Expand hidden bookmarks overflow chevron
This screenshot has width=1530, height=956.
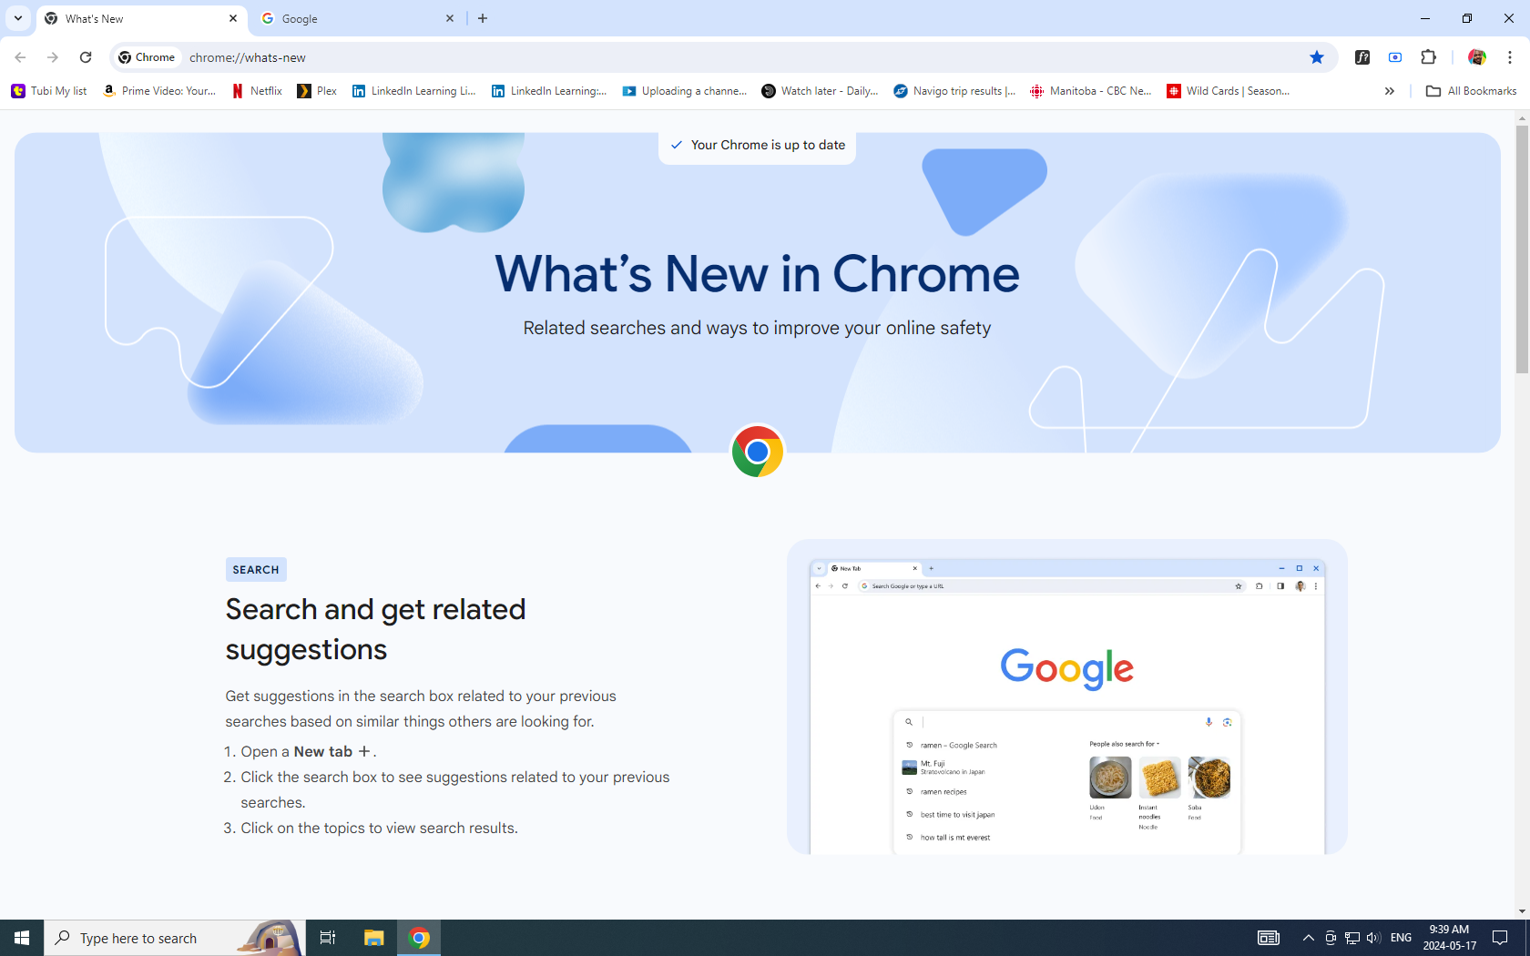coord(1389,91)
